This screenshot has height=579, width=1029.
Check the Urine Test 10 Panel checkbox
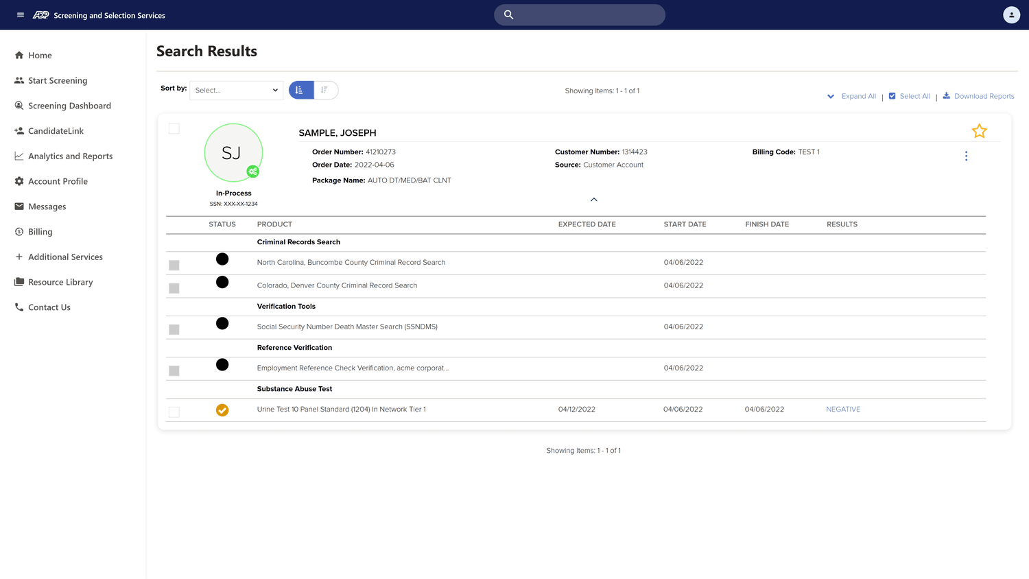[174, 412]
